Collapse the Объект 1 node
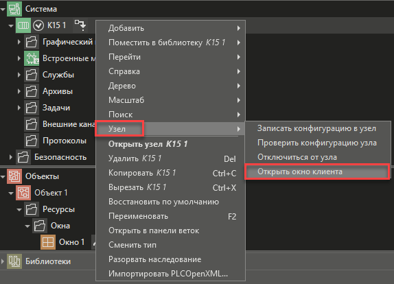 coord(11,193)
